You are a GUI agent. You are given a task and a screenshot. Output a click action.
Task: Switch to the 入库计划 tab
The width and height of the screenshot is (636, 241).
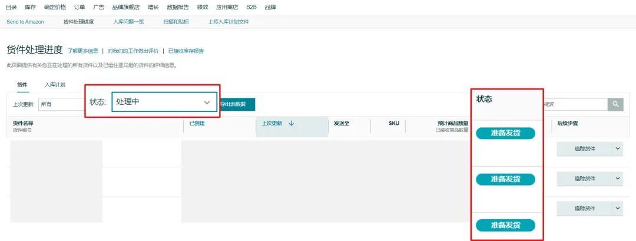pyautogui.click(x=55, y=85)
